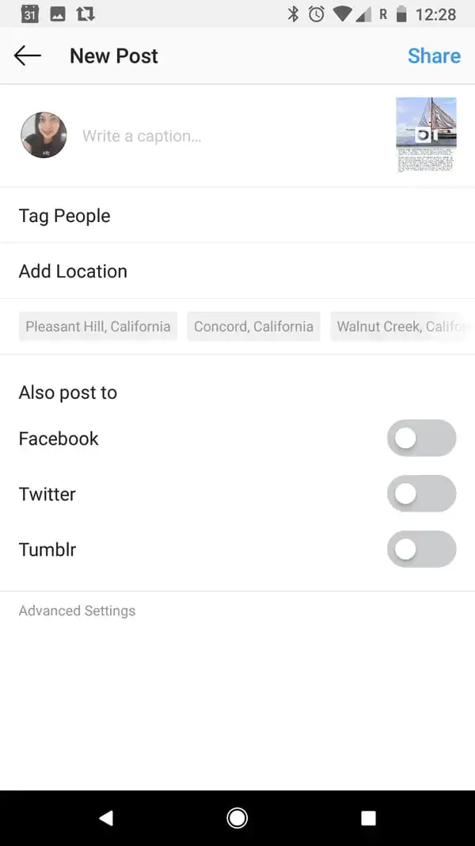Screen dimensions: 475x846
Task: Open Tag People options
Action: 64,216
